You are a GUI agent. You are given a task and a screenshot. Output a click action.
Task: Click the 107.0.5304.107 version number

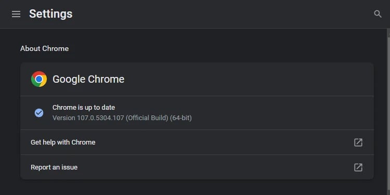pyautogui.click(x=100, y=118)
